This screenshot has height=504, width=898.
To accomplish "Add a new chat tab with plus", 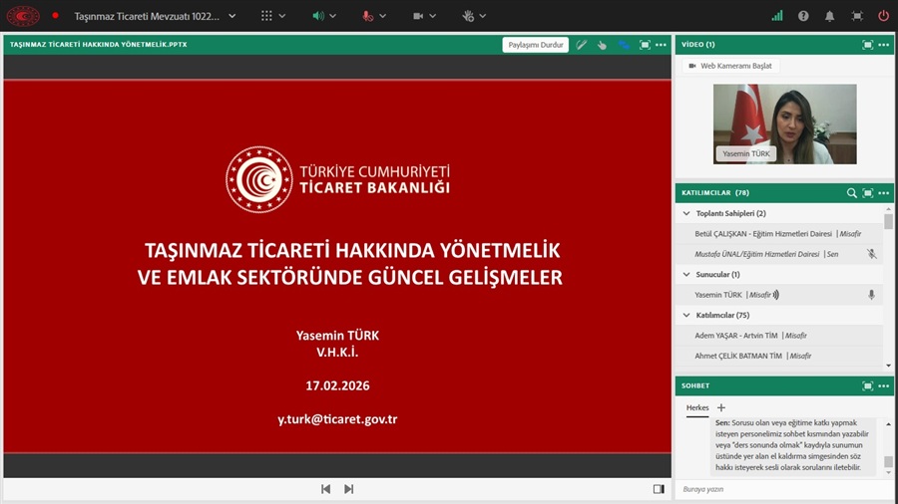I will coord(721,407).
